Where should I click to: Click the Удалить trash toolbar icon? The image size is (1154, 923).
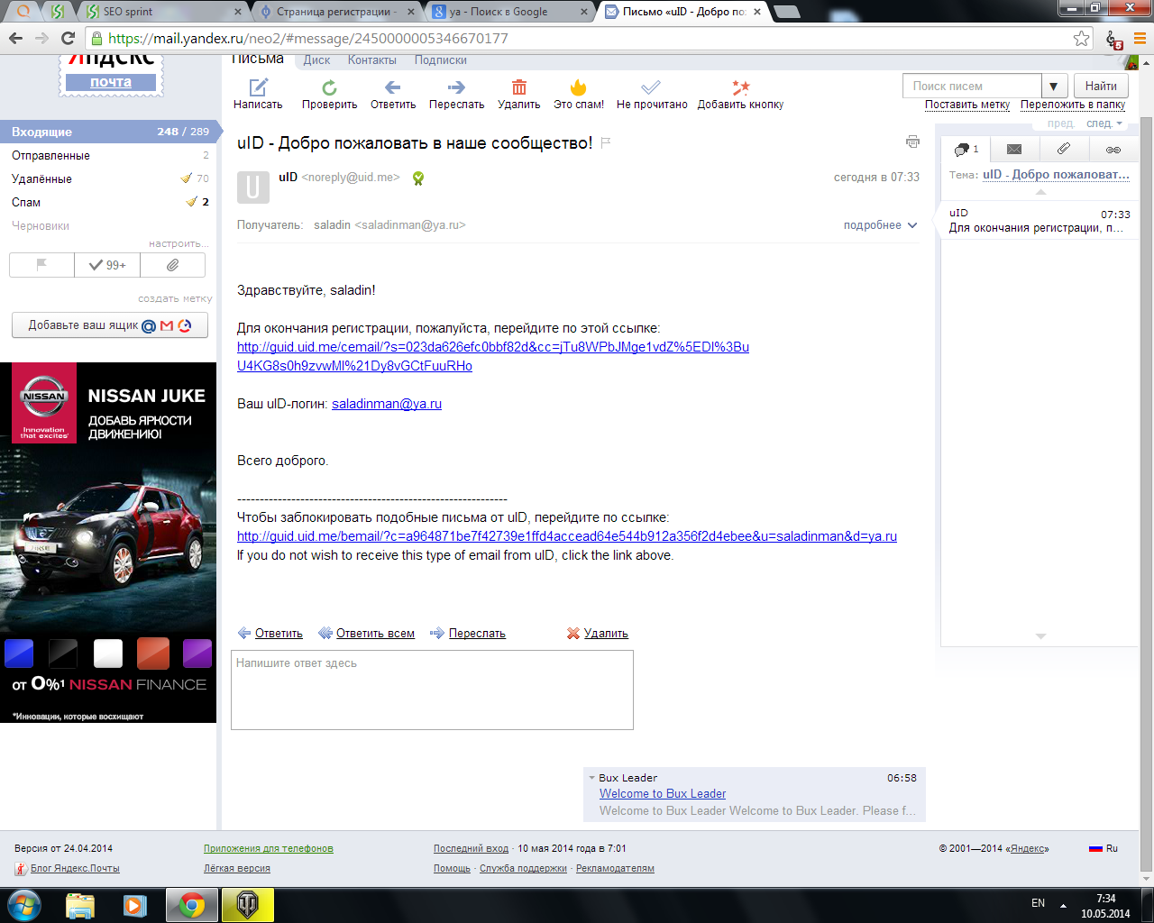click(519, 87)
